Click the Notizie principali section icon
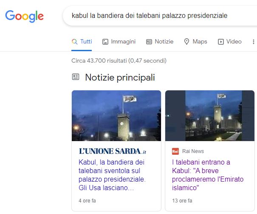257x214 pixels. pos(76,77)
